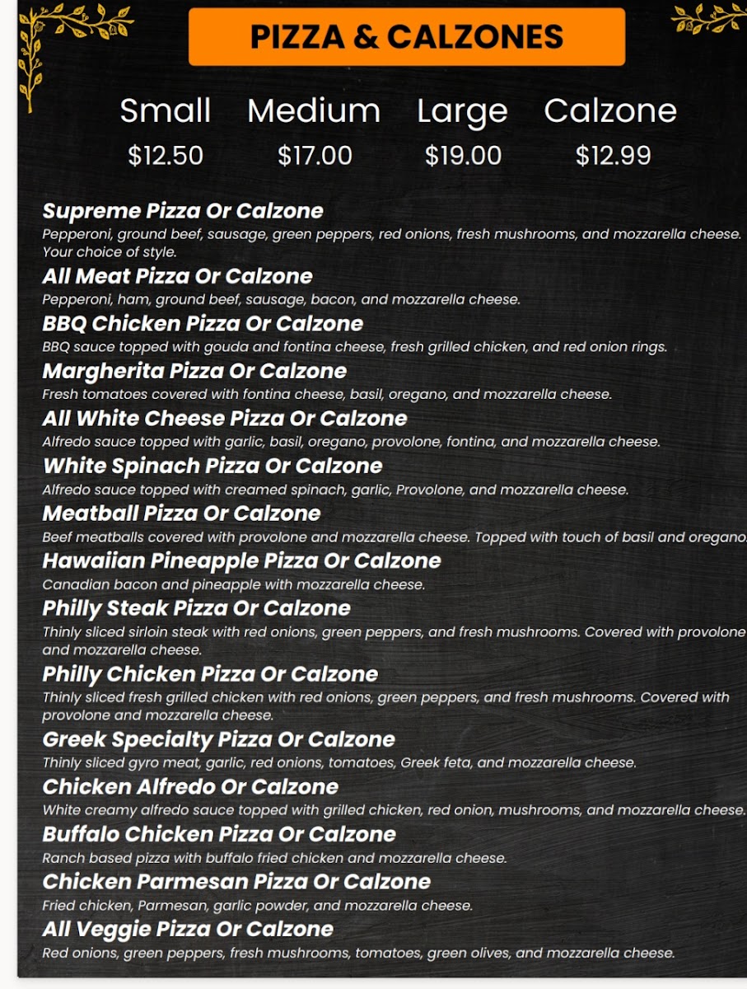Choose BBQ Chicken Pizza Or Calzone

click(x=203, y=323)
